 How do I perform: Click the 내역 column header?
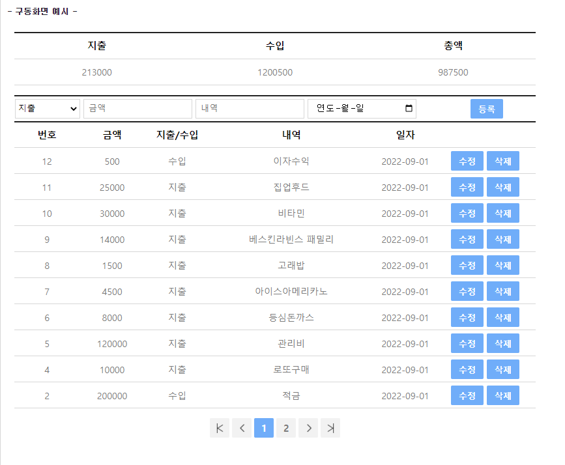291,135
